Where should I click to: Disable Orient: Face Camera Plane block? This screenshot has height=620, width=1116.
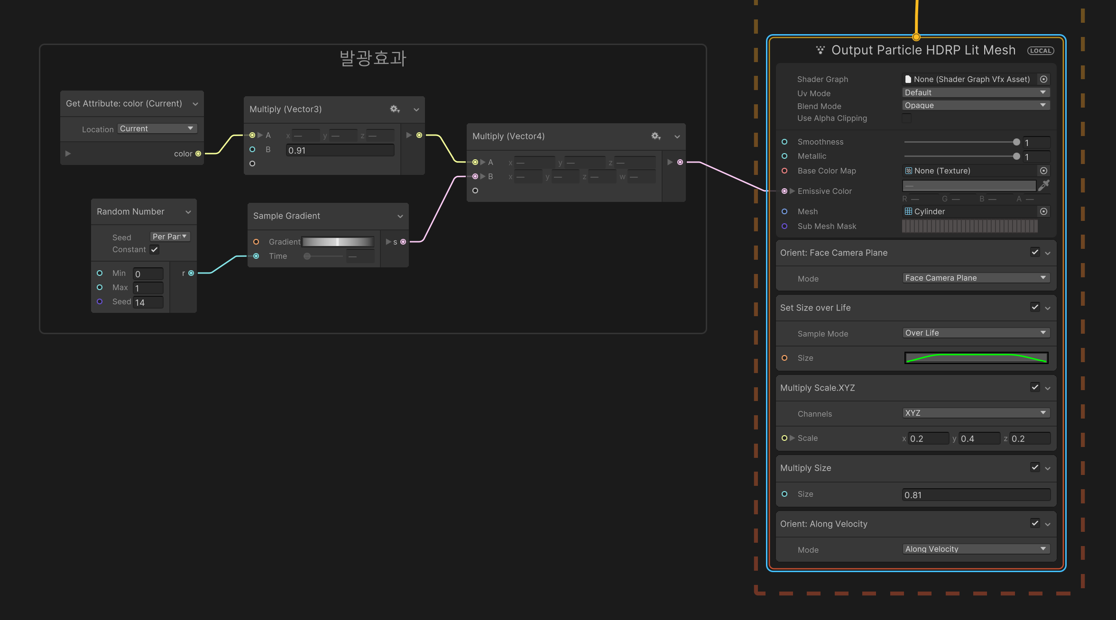(x=1034, y=252)
